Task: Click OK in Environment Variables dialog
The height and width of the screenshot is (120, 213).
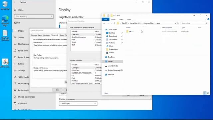Action: tap(128, 96)
